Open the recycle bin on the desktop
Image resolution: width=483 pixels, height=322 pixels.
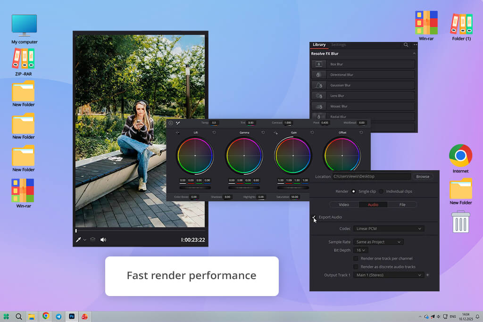click(x=461, y=222)
